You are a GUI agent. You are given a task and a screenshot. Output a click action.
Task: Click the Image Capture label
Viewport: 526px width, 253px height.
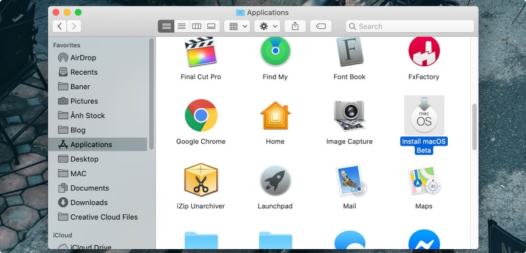[x=350, y=142]
